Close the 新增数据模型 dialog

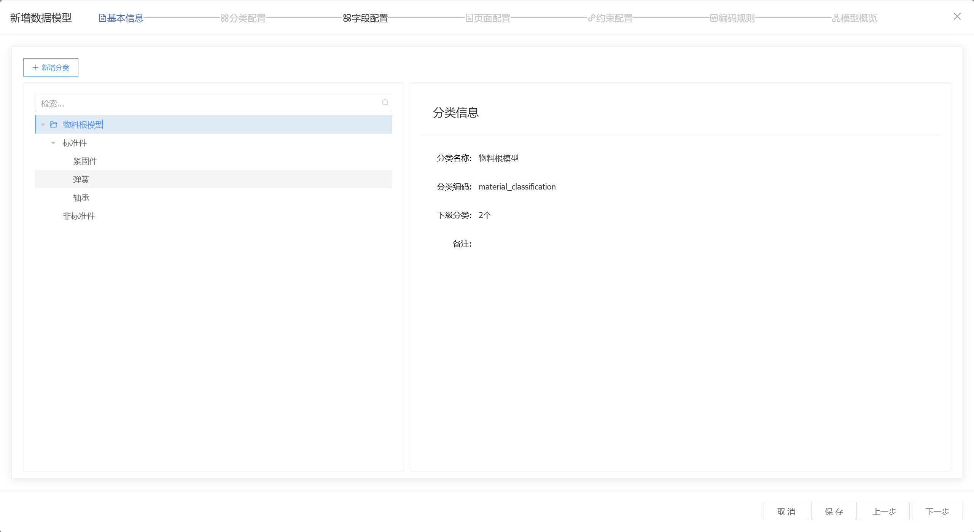pyautogui.click(x=957, y=16)
